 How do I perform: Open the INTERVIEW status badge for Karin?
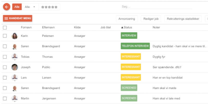click(x=129, y=36)
